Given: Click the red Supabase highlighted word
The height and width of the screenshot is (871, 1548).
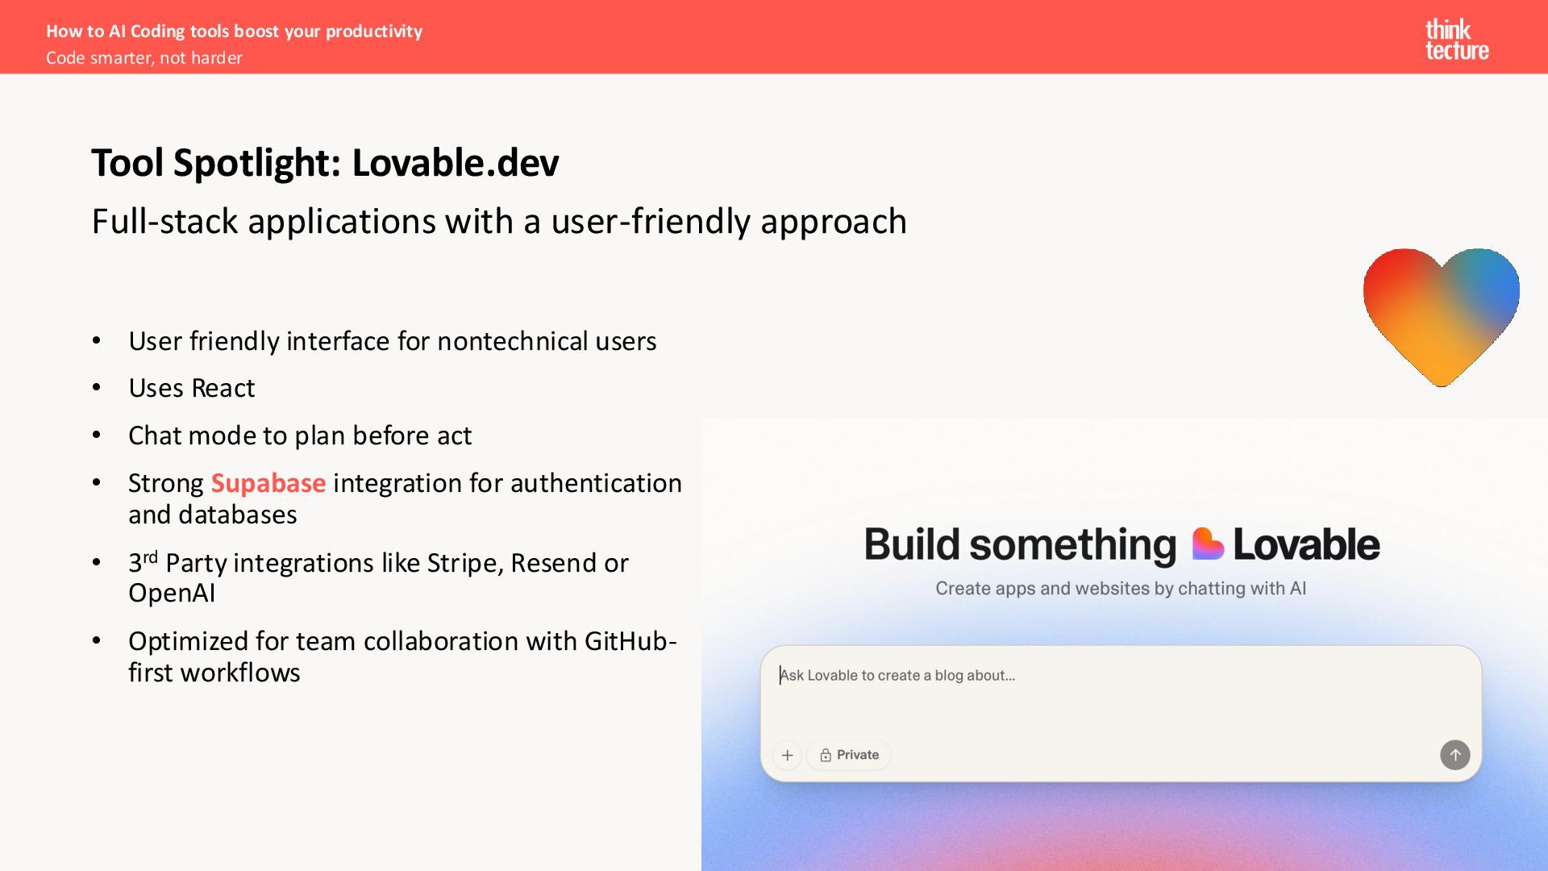Looking at the screenshot, I should tap(268, 483).
